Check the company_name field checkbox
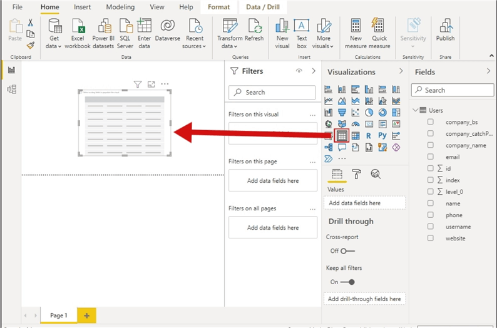 click(x=430, y=145)
